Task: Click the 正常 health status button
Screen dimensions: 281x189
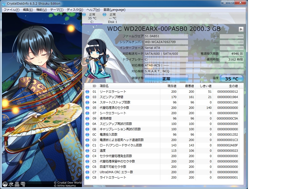Action: click(166, 79)
